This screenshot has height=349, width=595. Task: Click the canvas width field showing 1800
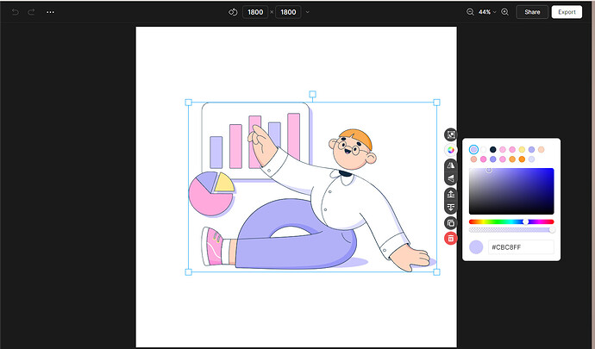point(255,12)
